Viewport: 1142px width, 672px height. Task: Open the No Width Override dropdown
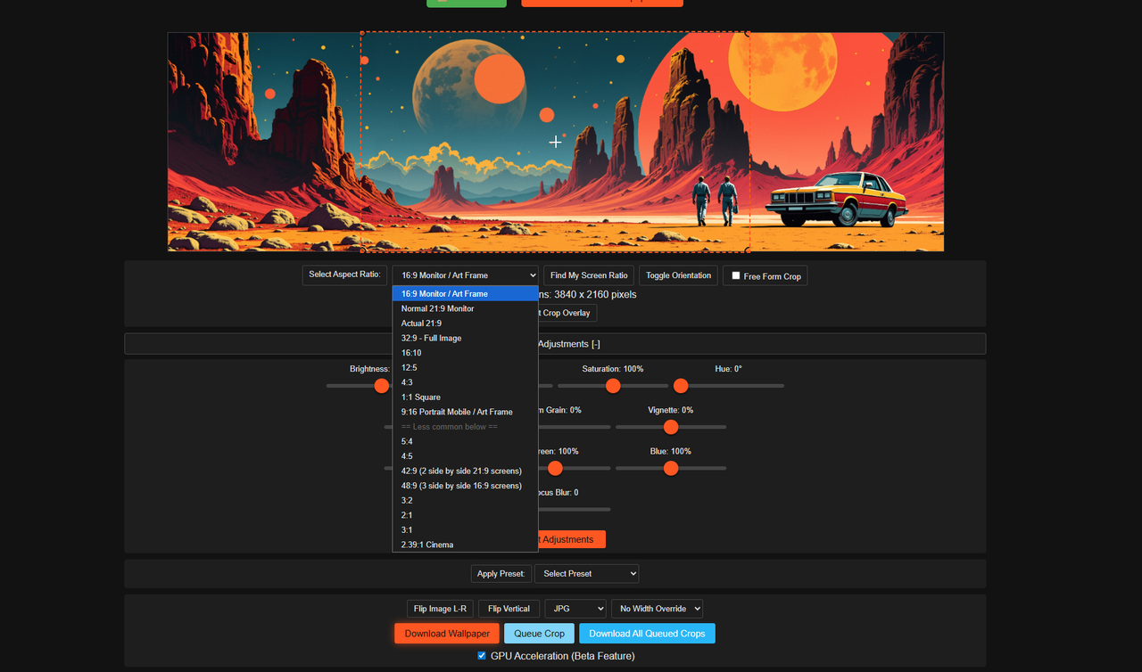[x=657, y=609]
